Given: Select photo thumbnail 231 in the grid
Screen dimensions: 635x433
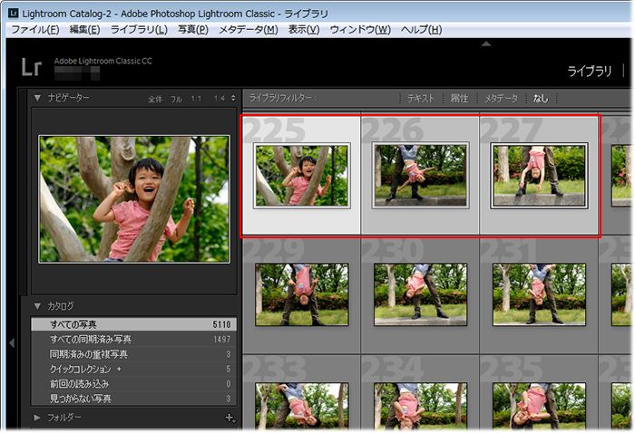Looking at the screenshot, I should [x=539, y=294].
